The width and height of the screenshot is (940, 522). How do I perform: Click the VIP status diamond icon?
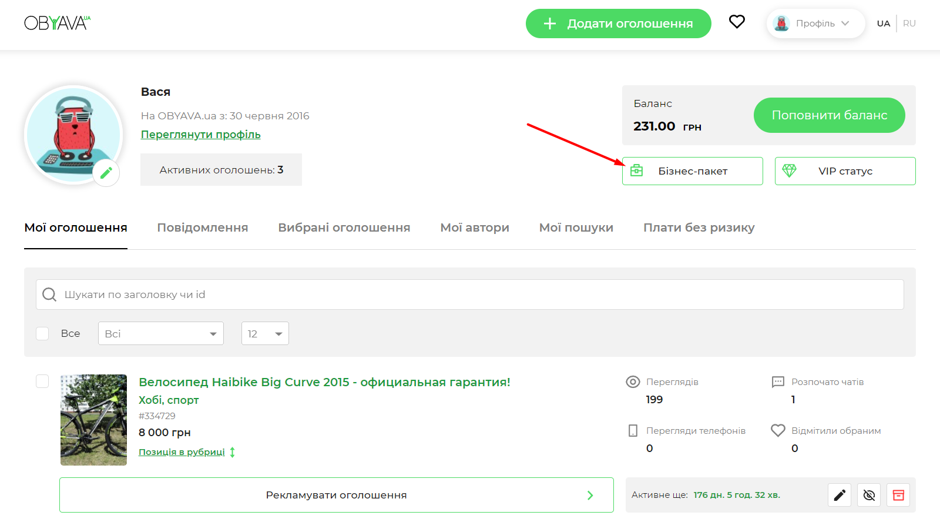coord(789,170)
